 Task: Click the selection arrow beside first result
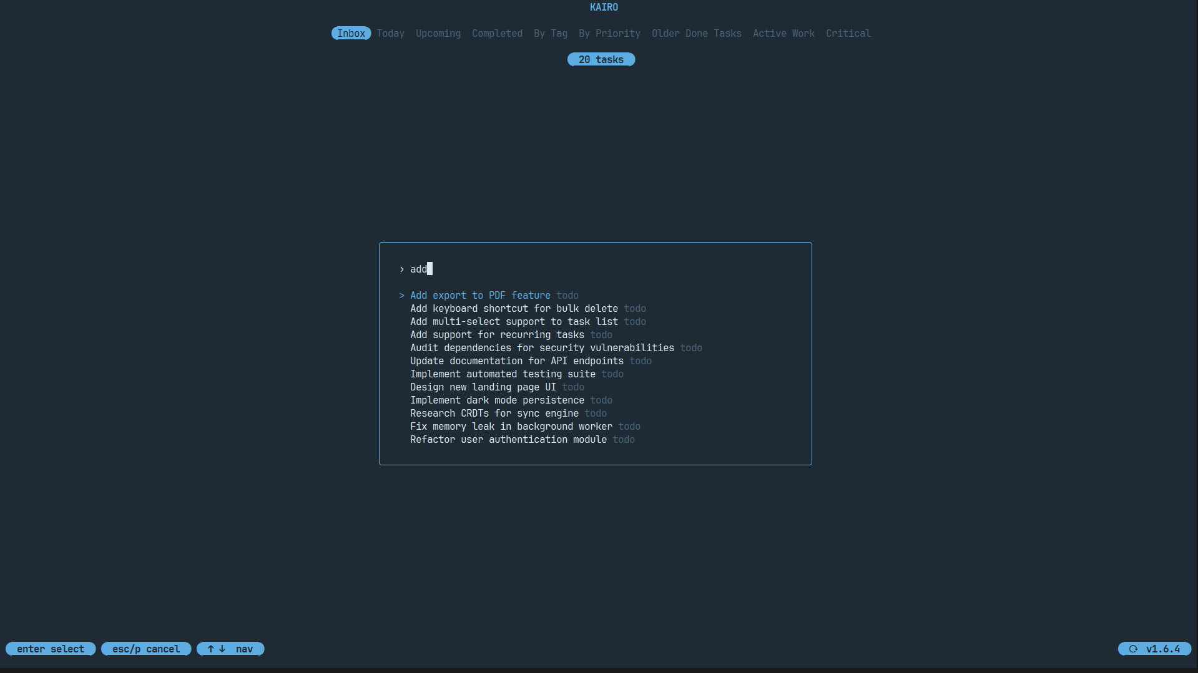[x=401, y=296]
